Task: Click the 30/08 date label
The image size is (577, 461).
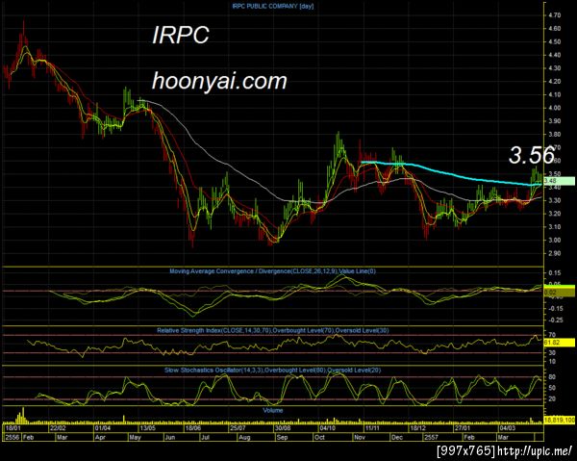Action: coord(283,428)
